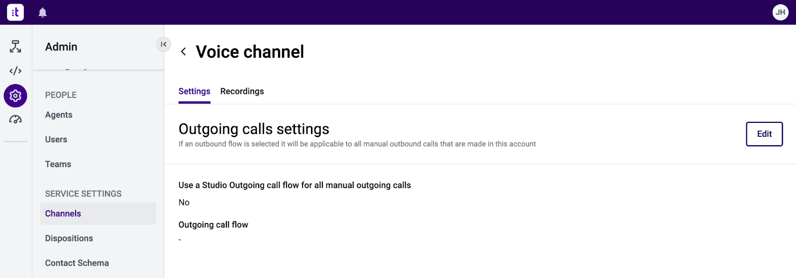Click the Talkdesk logo icon
This screenshot has height=278, width=796.
pos(15,12)
